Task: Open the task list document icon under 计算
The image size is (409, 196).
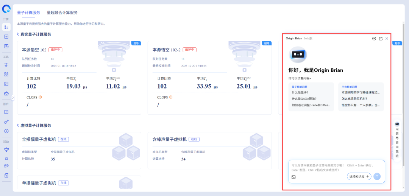Action: point(6,46)
